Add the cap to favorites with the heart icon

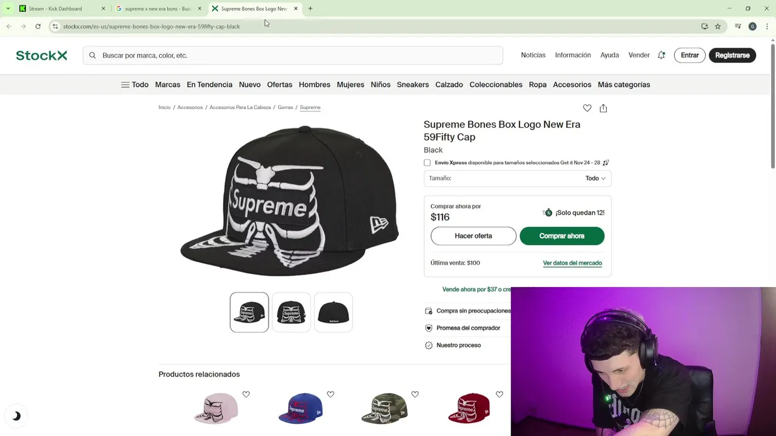[587, 108]
